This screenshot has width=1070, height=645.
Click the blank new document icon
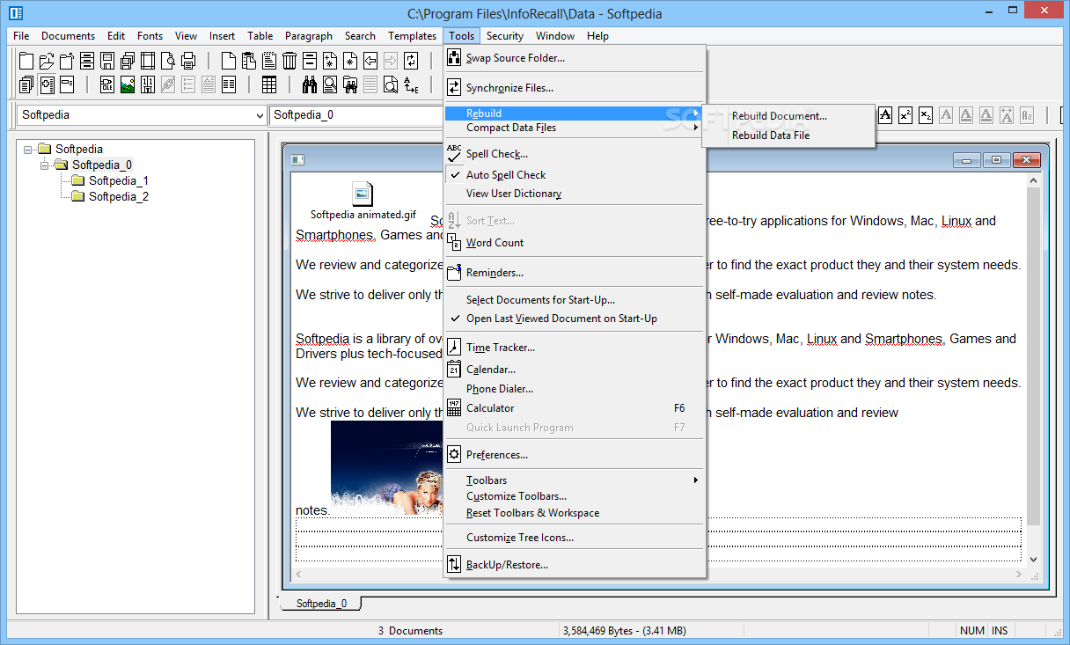pyautogui.click(x=229, y=61)
